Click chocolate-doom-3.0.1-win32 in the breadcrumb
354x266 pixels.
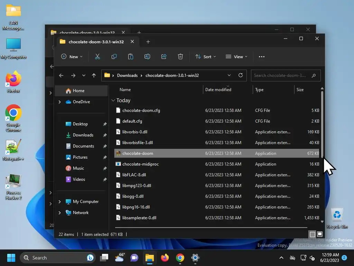(172, 76)
